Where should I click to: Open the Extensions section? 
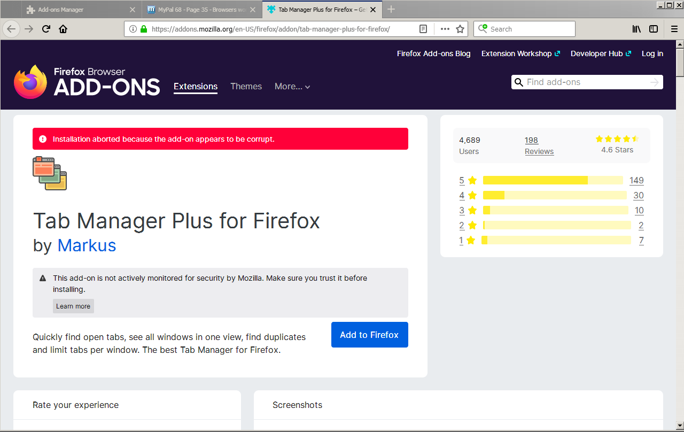[x=196, y=87]
